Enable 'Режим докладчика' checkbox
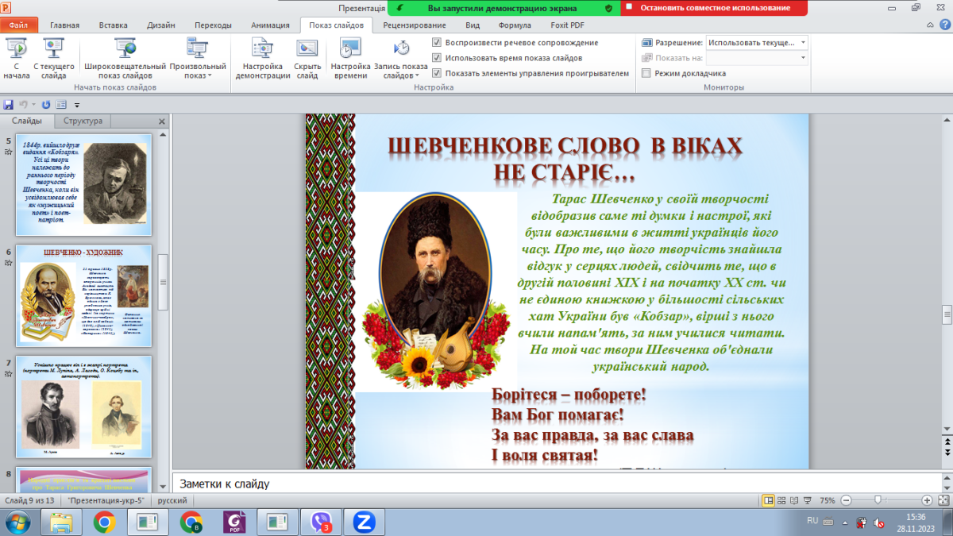The width and height of the screenshot is (953, 536). [646, 73]
